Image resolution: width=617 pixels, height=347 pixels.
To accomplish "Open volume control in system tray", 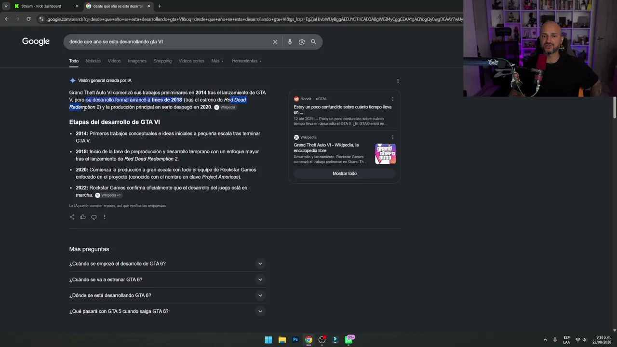I will pos(585,340).
